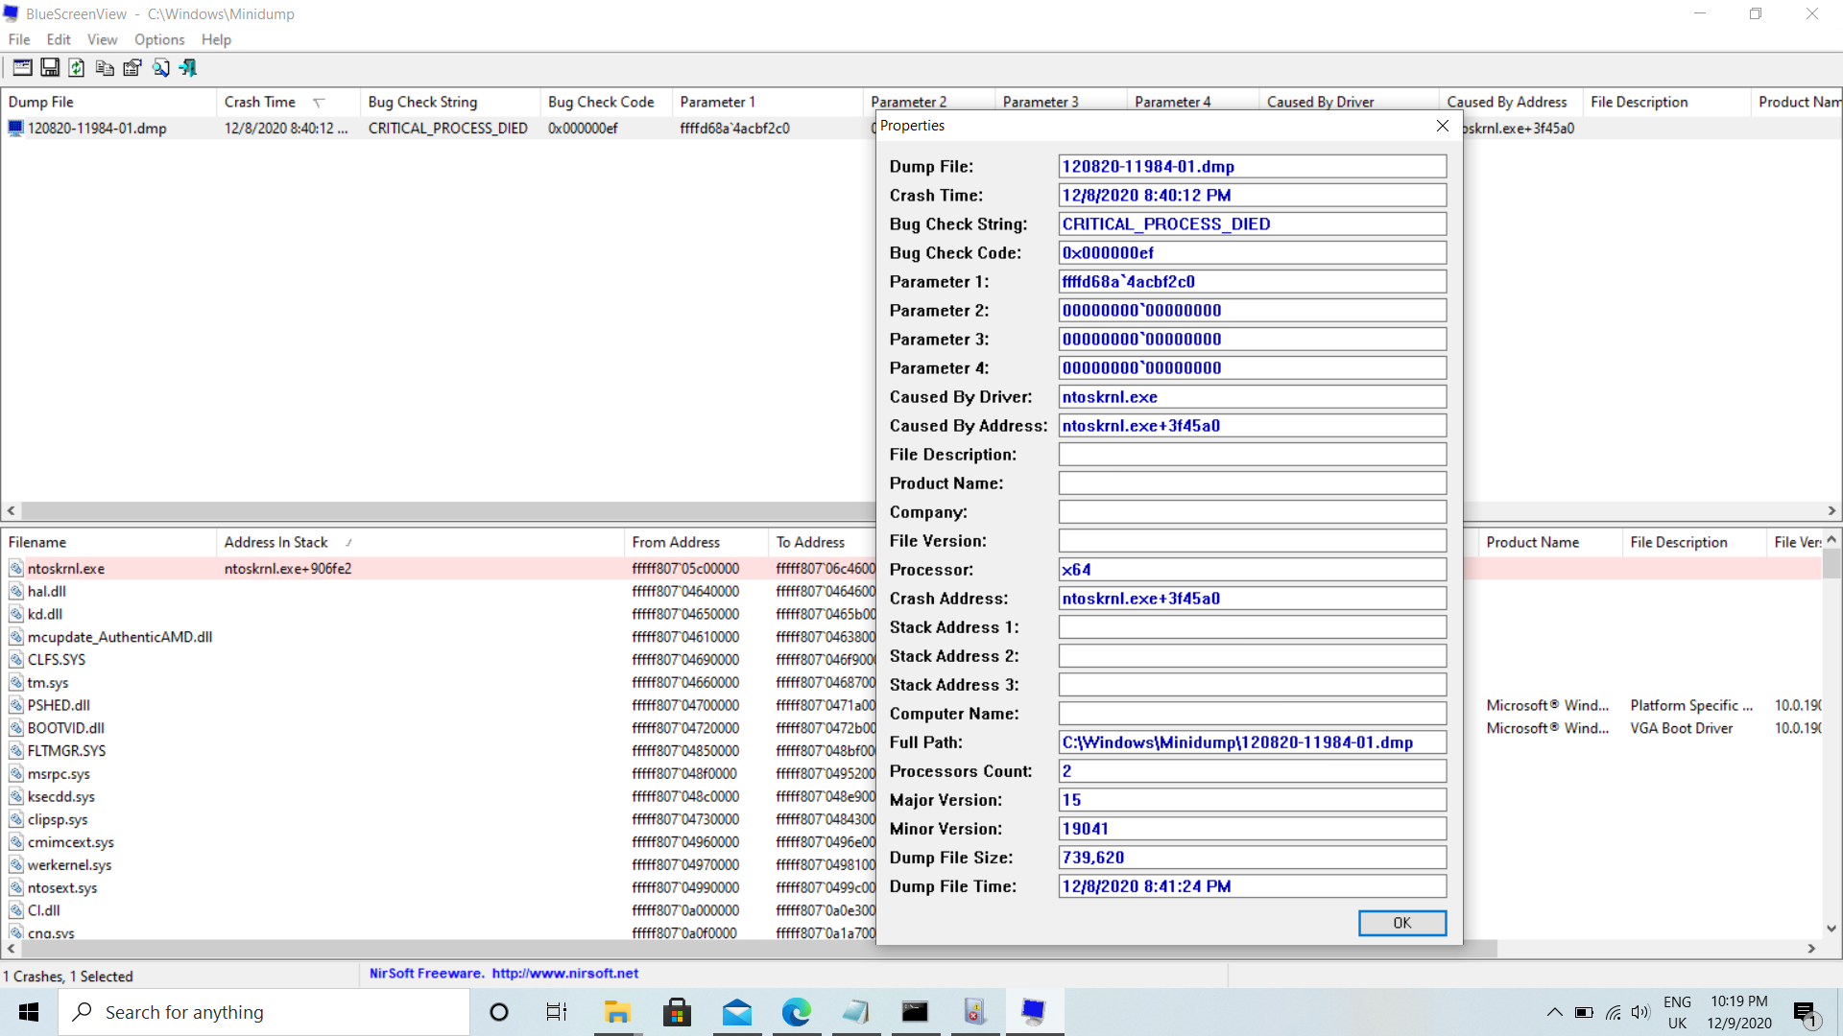Click the Exit door toolbar icon
Image resolution: width=1843 pixels, height=1036 pixels.
(188, 68)
